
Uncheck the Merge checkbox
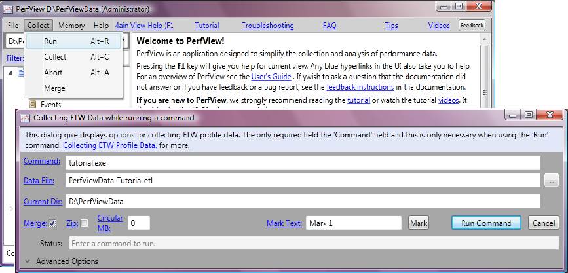point(52,223)
